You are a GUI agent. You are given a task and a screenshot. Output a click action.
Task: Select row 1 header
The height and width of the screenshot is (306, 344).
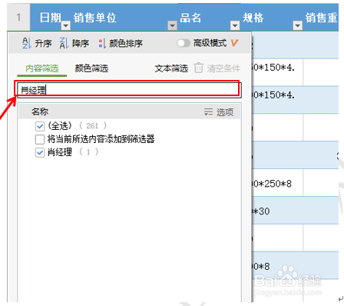tap(18, 18)
